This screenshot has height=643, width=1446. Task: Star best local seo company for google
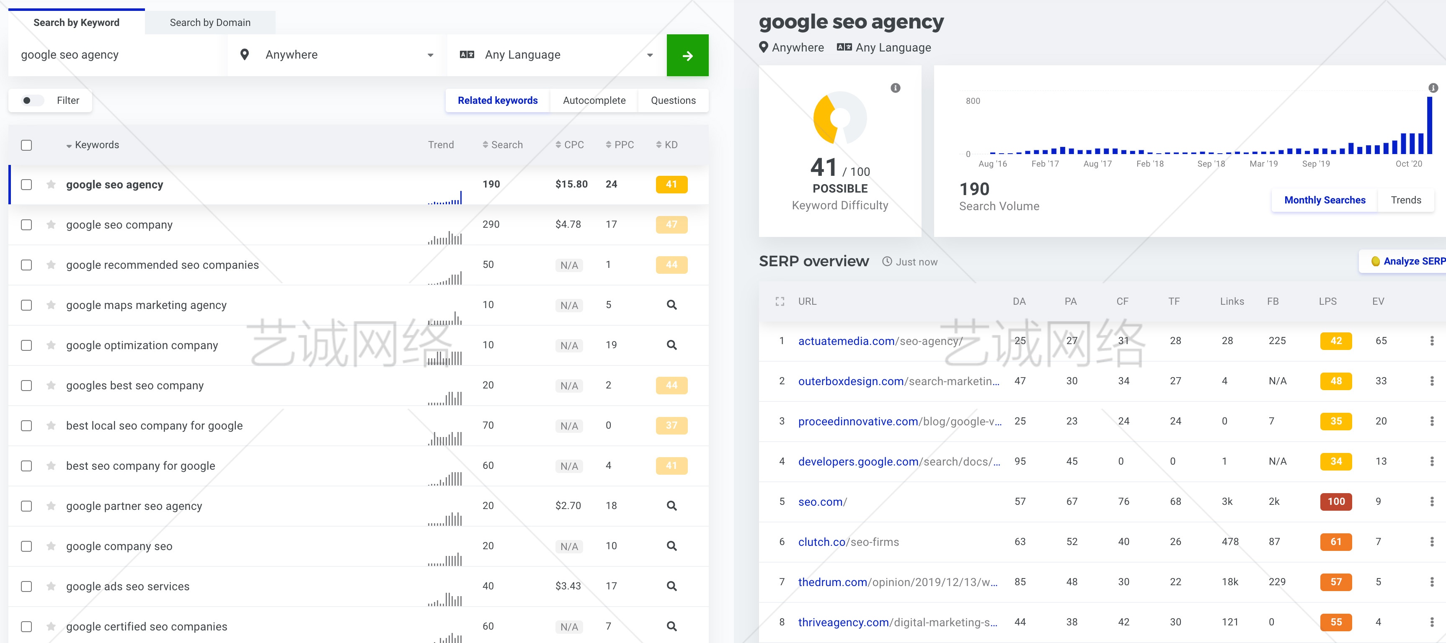[51, 426]
